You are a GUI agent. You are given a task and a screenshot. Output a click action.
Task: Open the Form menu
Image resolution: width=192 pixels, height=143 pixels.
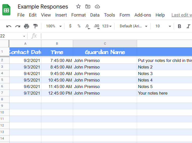pos(125,15)
